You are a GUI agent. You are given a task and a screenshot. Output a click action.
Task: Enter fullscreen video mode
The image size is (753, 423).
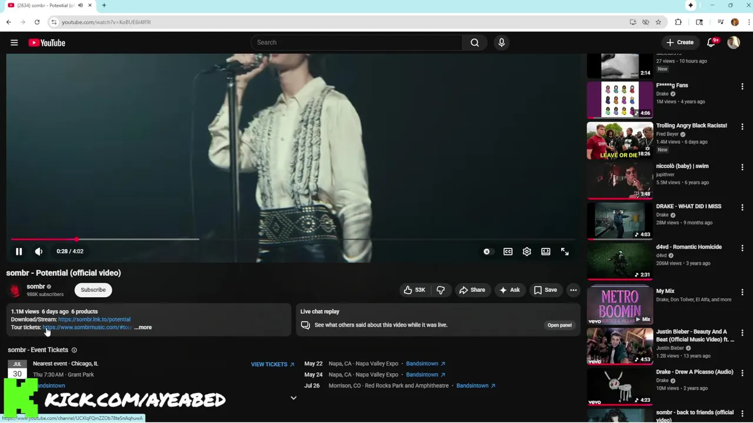coord(565,251)
